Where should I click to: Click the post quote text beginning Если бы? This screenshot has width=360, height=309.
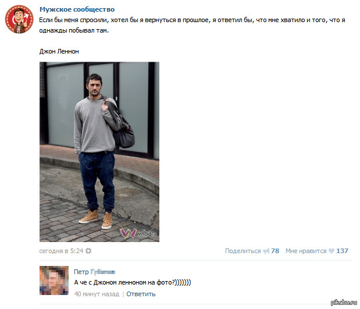click(x=192, y=25)
